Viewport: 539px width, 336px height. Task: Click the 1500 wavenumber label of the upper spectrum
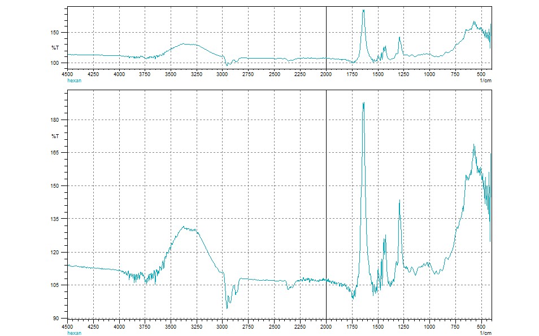(x=378, y=74)
